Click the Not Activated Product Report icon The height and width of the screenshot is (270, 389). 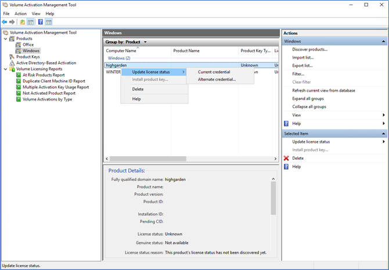click(19, 93)
